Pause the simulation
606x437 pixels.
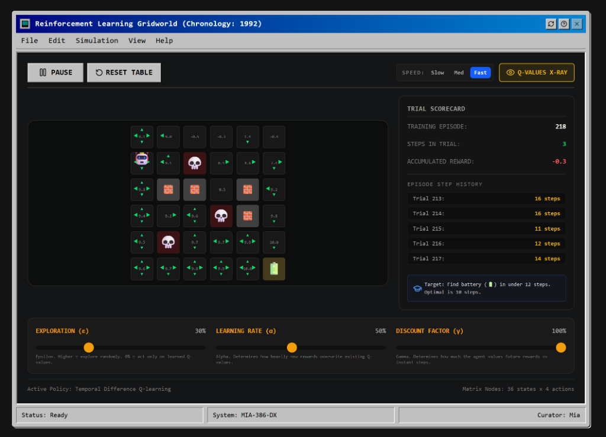coord(55,73)
